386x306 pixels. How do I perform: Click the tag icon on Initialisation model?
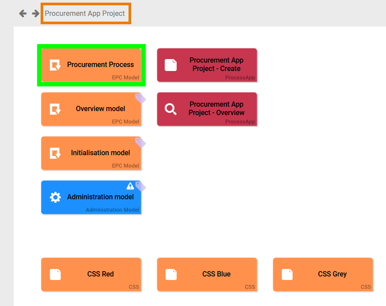(140, 142)
